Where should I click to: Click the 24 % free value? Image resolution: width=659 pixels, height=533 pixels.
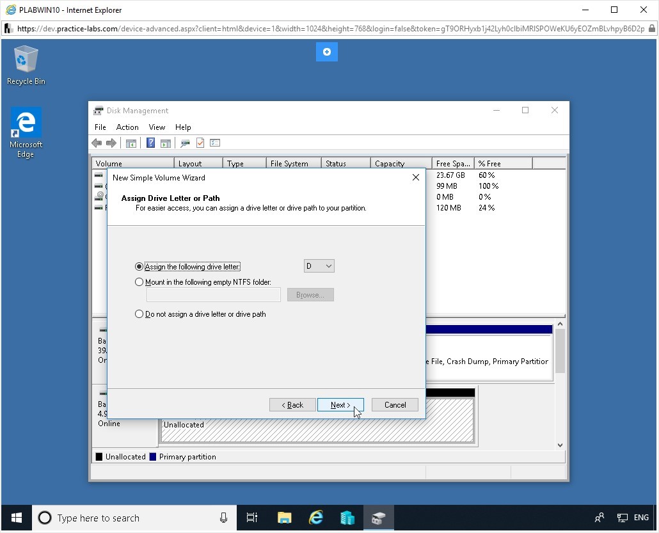(487, 208)
